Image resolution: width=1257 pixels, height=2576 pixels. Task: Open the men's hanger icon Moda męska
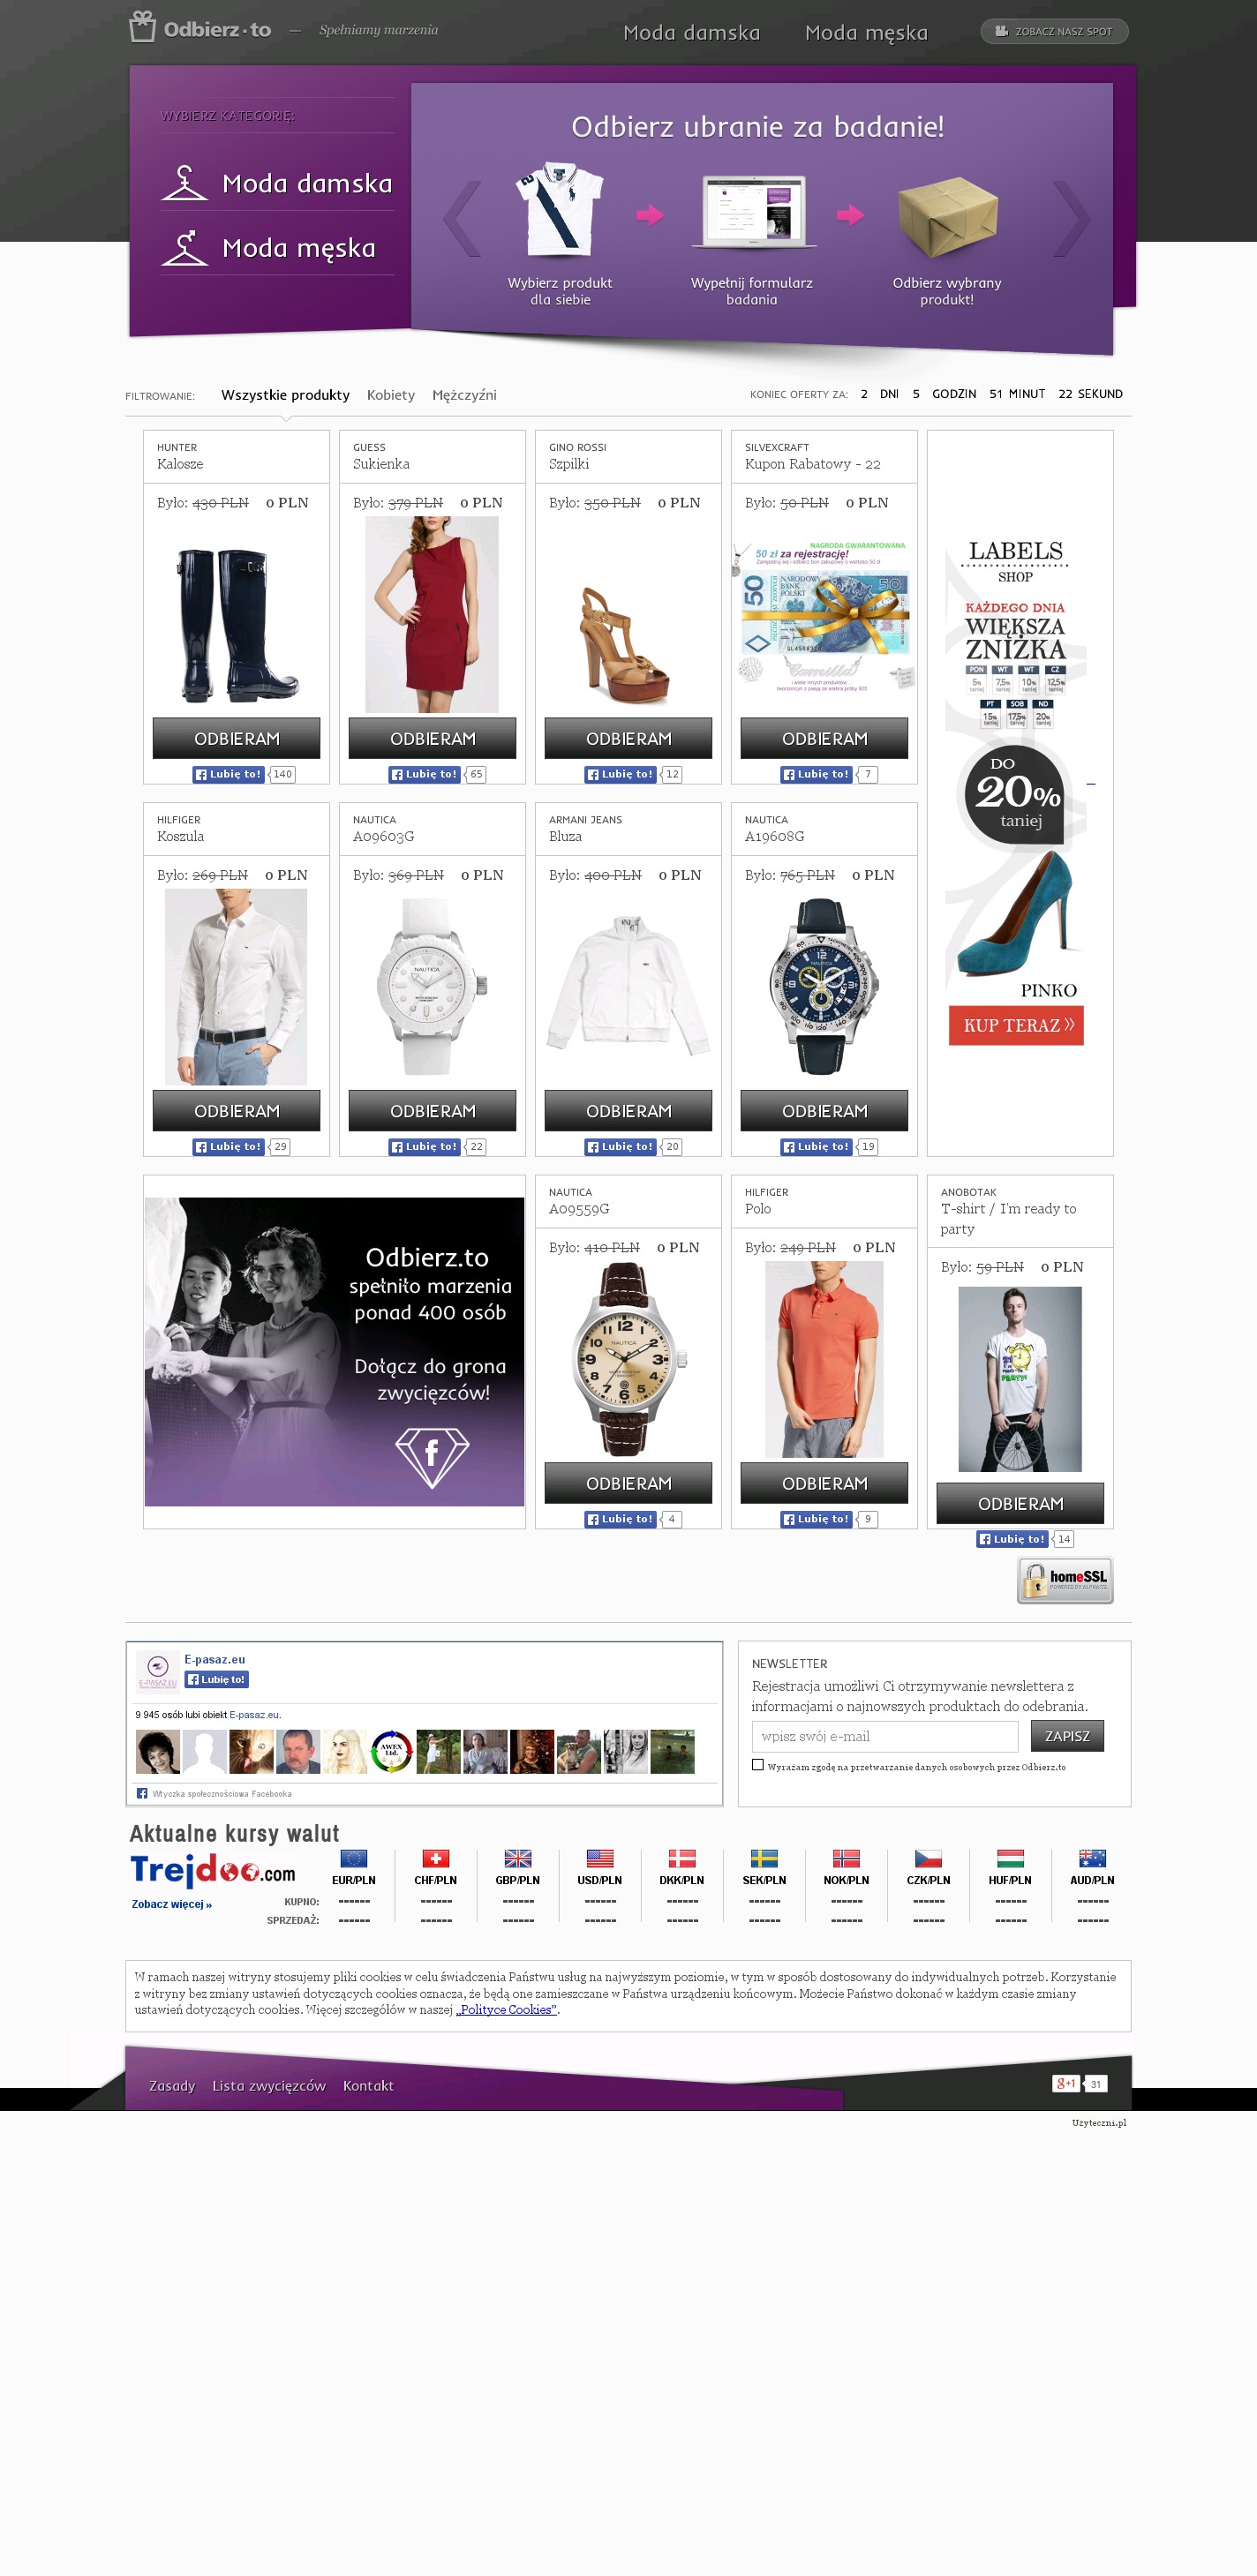coord(185,247)
